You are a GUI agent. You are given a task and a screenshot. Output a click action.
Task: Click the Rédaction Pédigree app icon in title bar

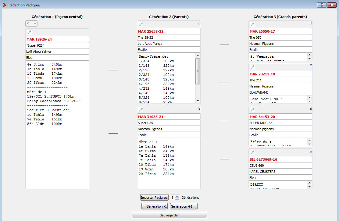(5, 5)
